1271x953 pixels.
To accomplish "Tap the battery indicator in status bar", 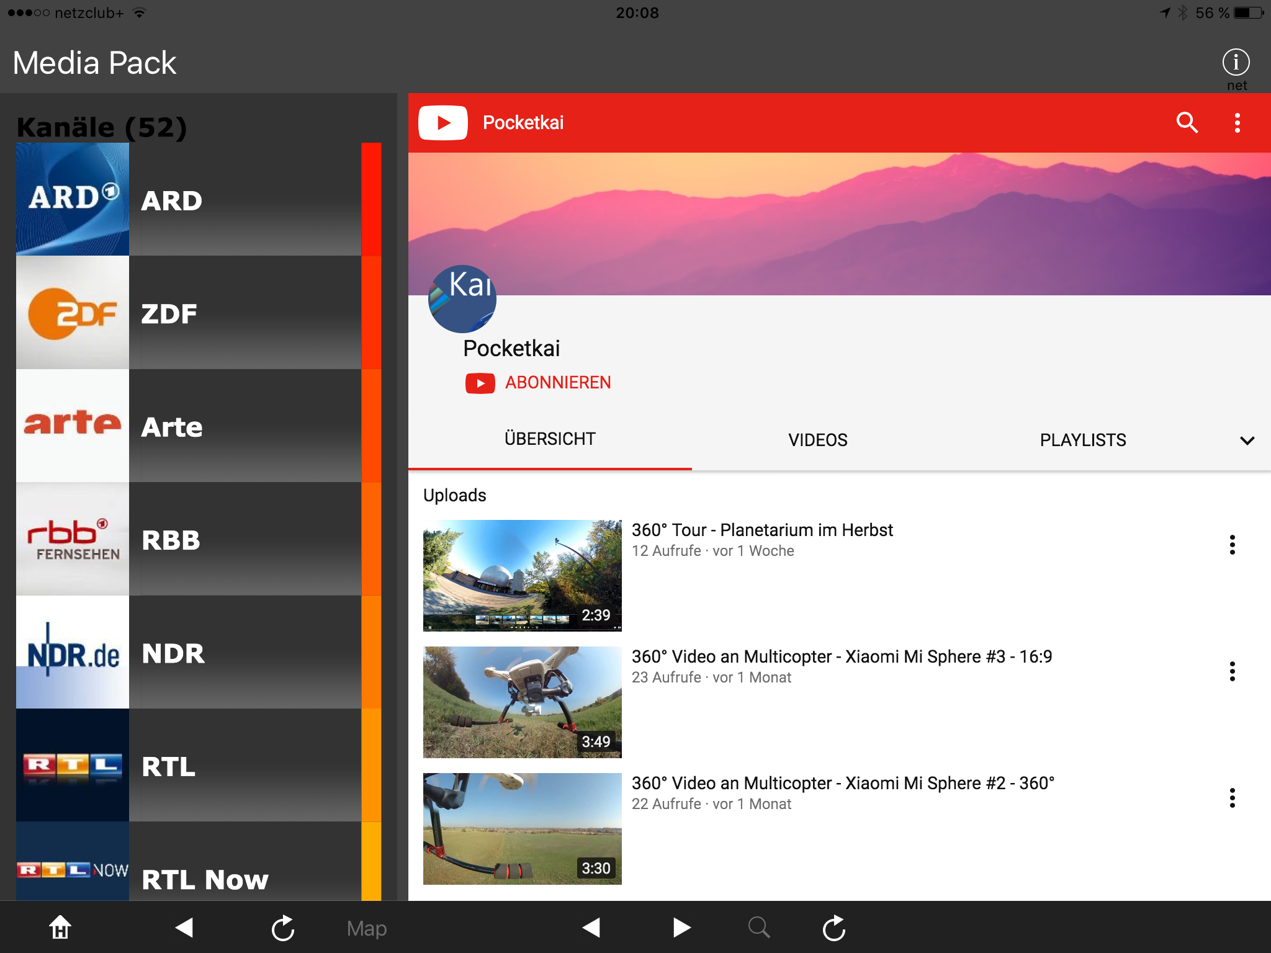I will 1248,12.
